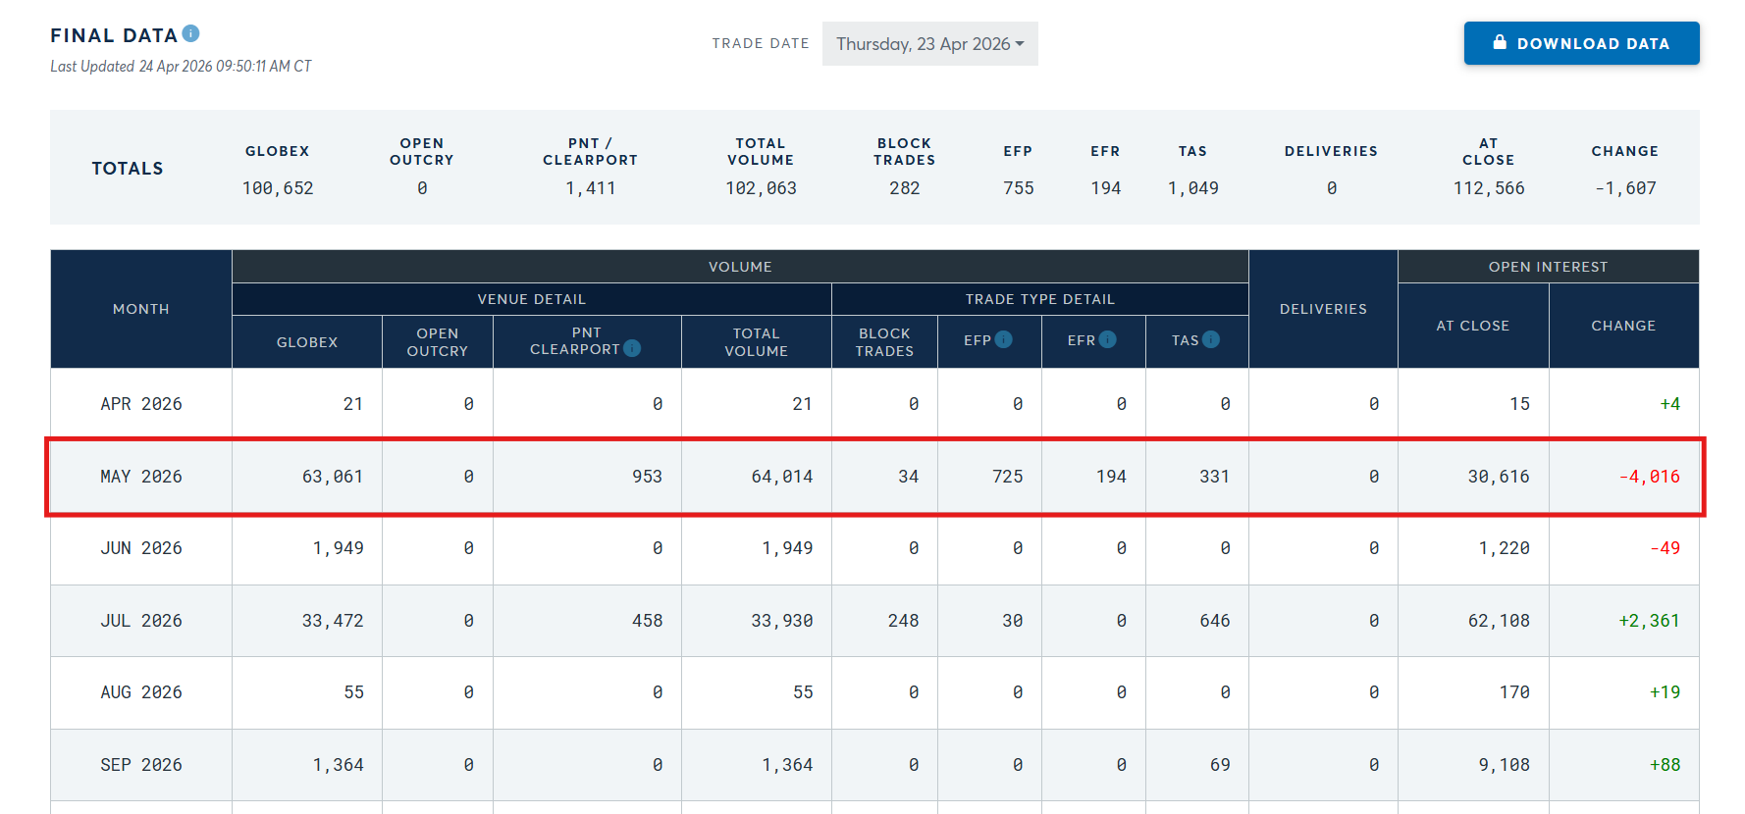Click the PNT Clearport column info icon
Image resolution: width=1745 pixels, height=814 pixels.
pos(632,348)
